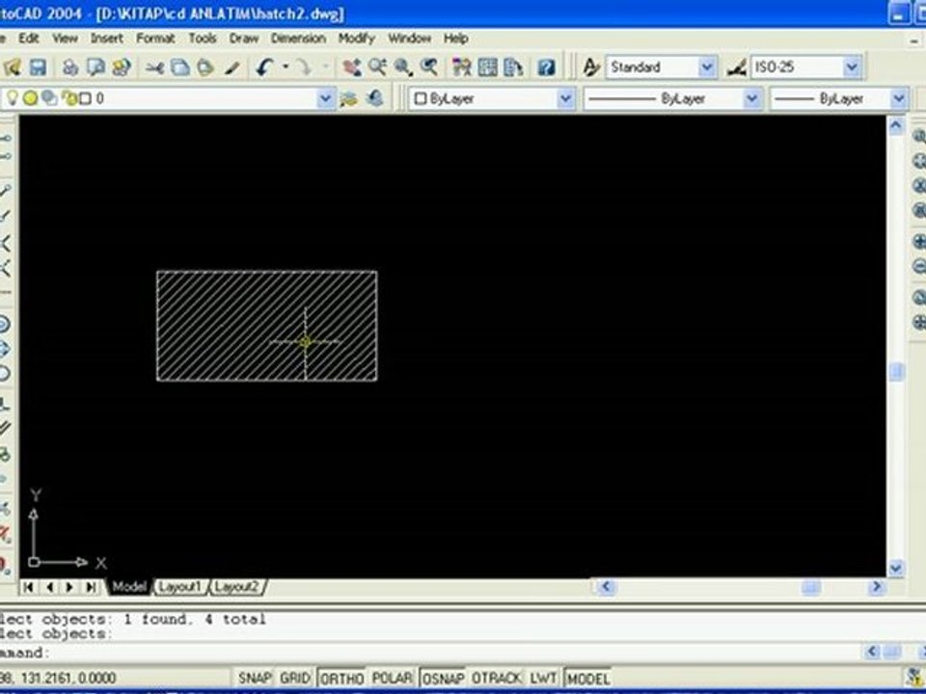This screenshot has height=694, width=926.
Task: Open the Edit menu
Action: click(28, 39)
